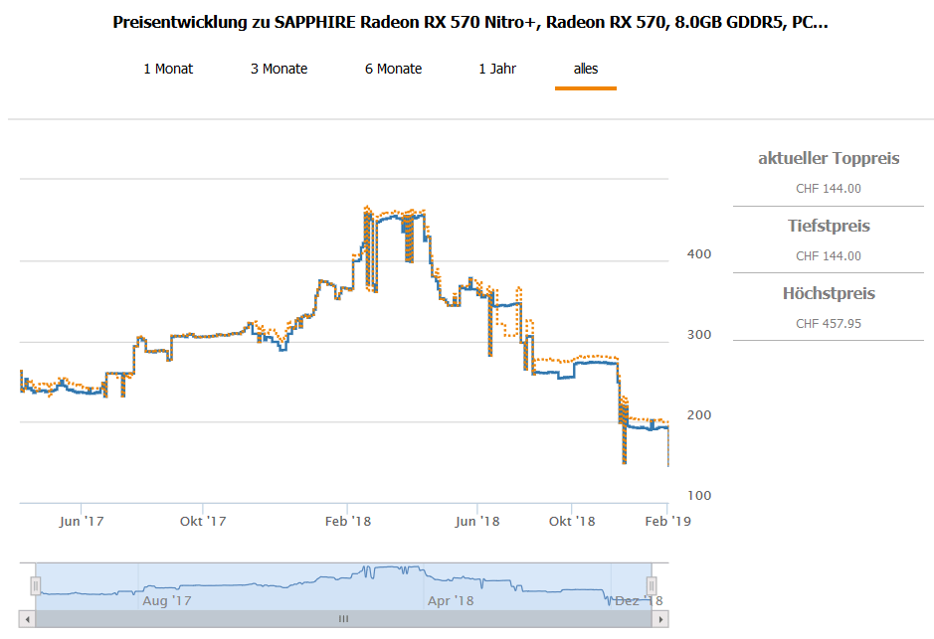The height and width of the screenshot is (639, 934).
Task: Click the left arrow of the navigator scrollbar
Action: point(27,619)
